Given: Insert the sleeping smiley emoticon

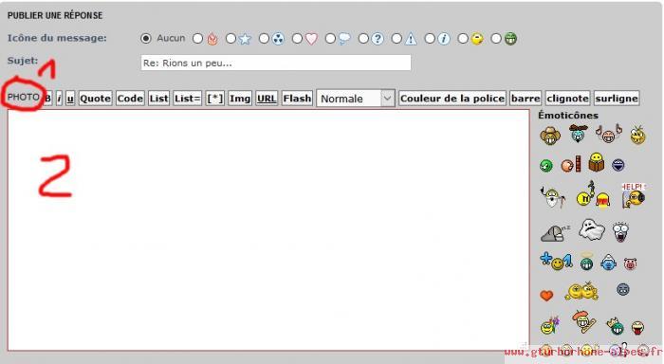Looking at the screenshot, I should click(x=555, y=233).
